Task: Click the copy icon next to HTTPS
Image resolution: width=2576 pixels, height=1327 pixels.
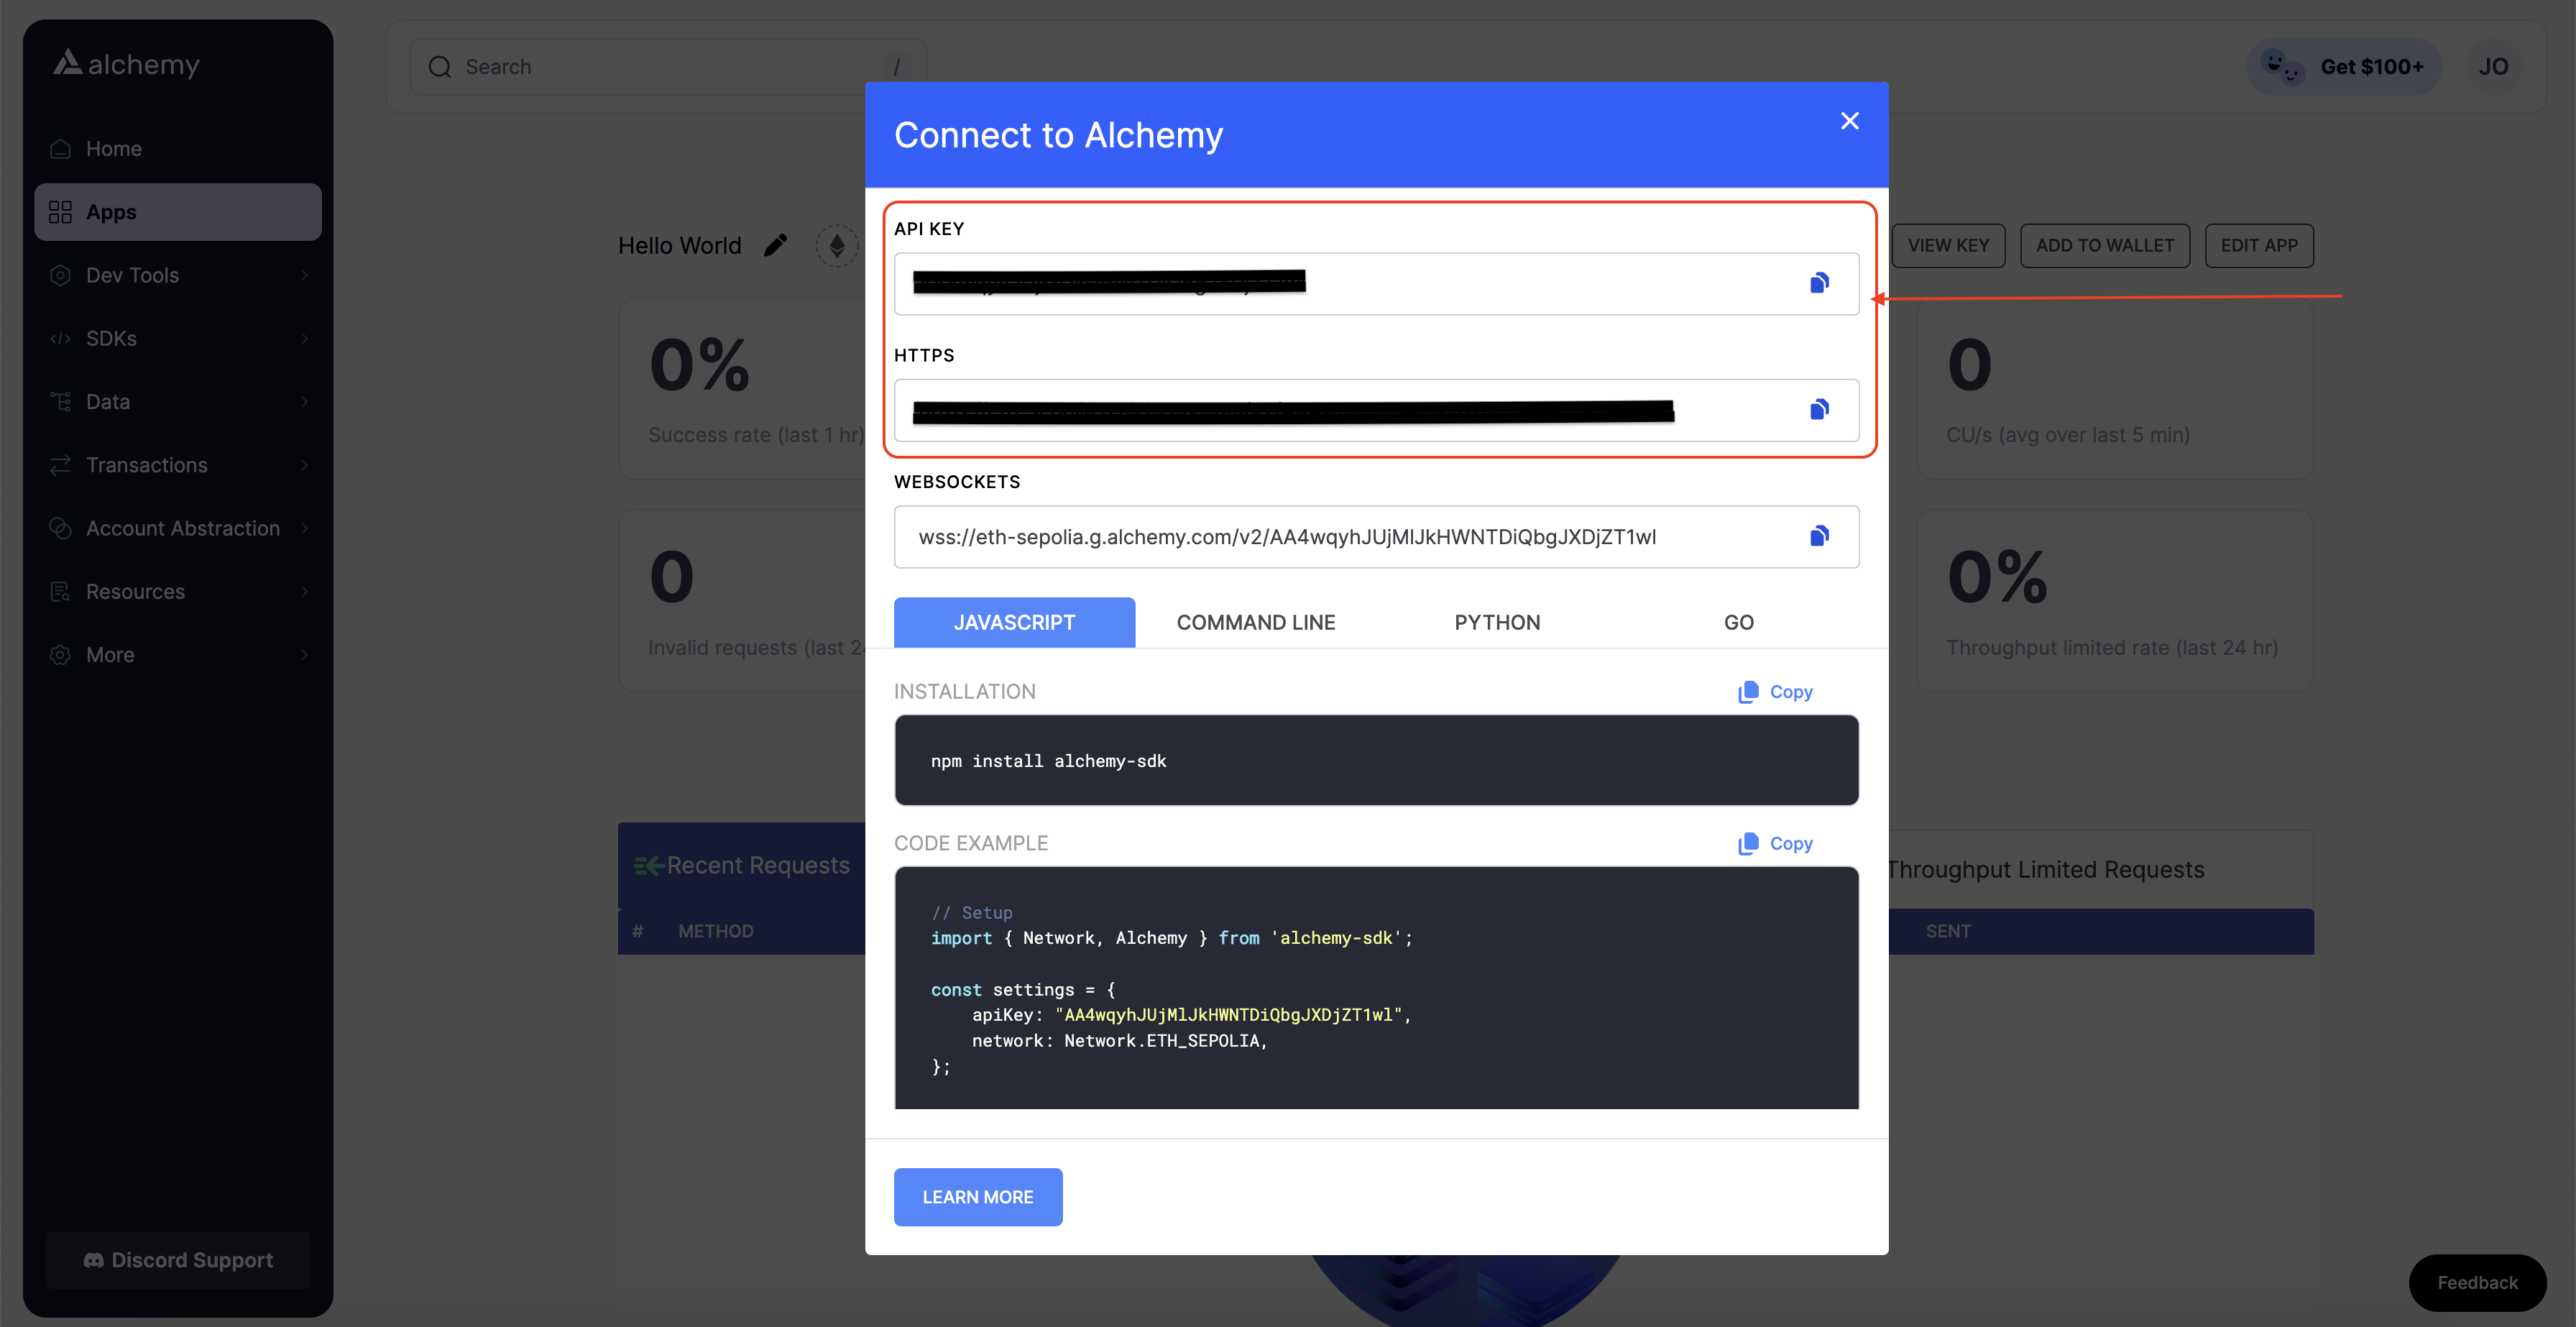Action: pyautogui.click(x=1818, y=410)
